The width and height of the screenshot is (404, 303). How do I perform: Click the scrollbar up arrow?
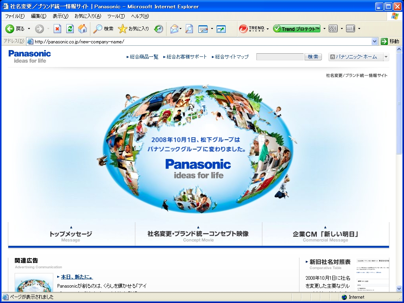pyautogui.click(x=399, y=49)
